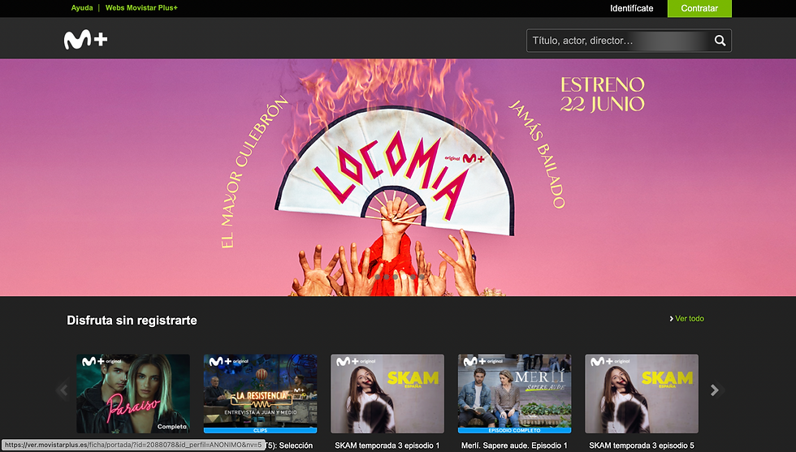The width and height of the screenshot is (796, 452).
Task: Advance the carousel with the right arrow
Action: point(714,390)
